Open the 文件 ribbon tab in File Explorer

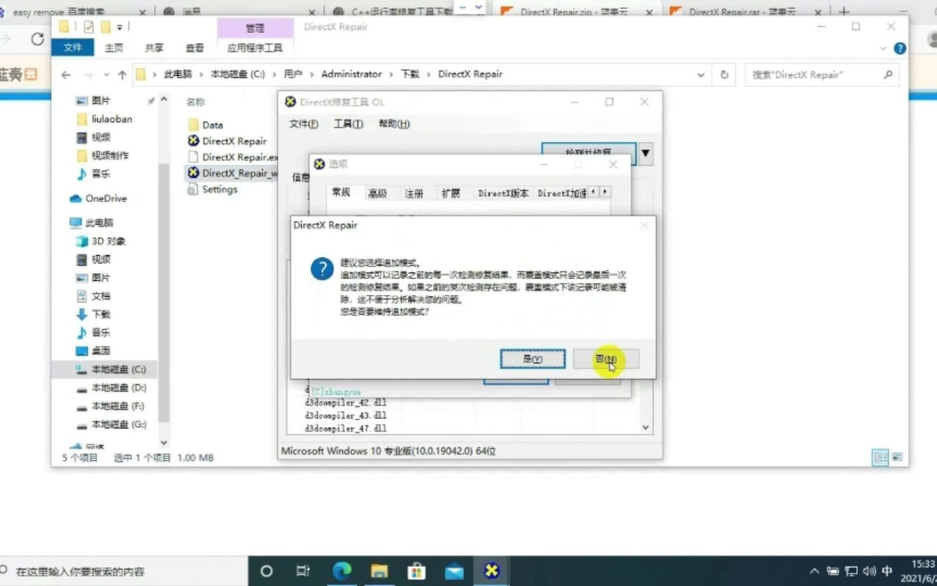(x=73, y=47)
